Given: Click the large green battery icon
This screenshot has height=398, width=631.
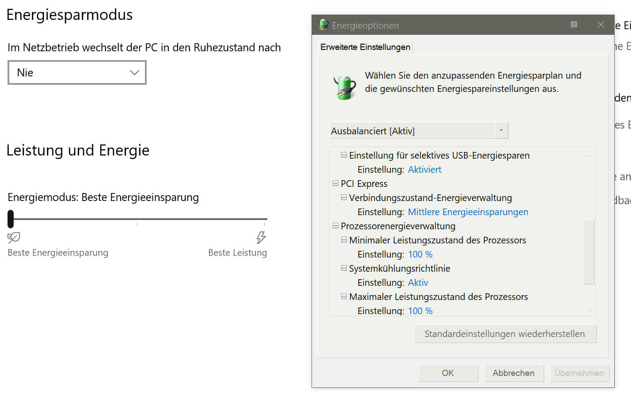Looking at the screenshot, I should click(x=345, y=87).
